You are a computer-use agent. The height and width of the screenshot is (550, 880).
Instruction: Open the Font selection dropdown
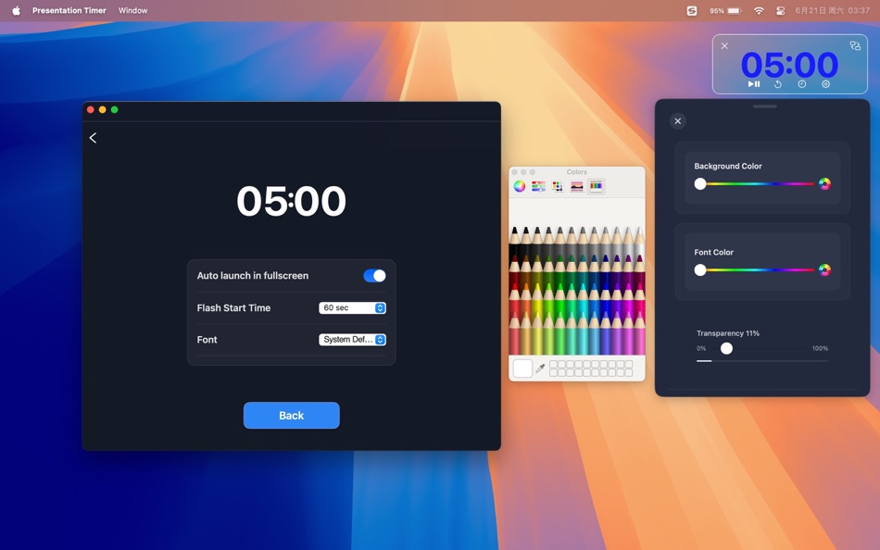coord(352,339)
